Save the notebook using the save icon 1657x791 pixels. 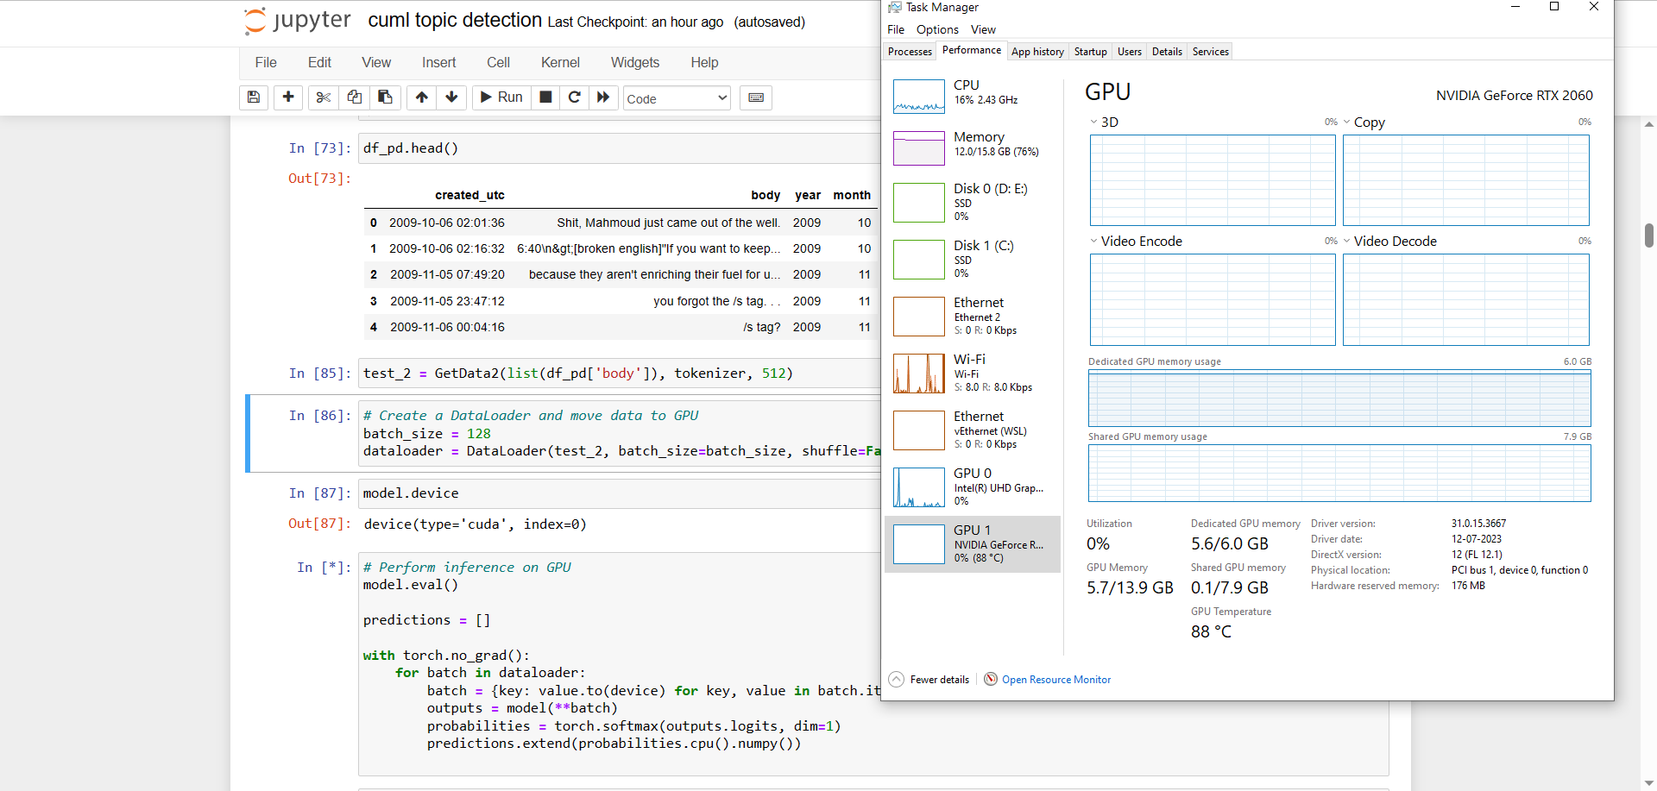point(254,97)
